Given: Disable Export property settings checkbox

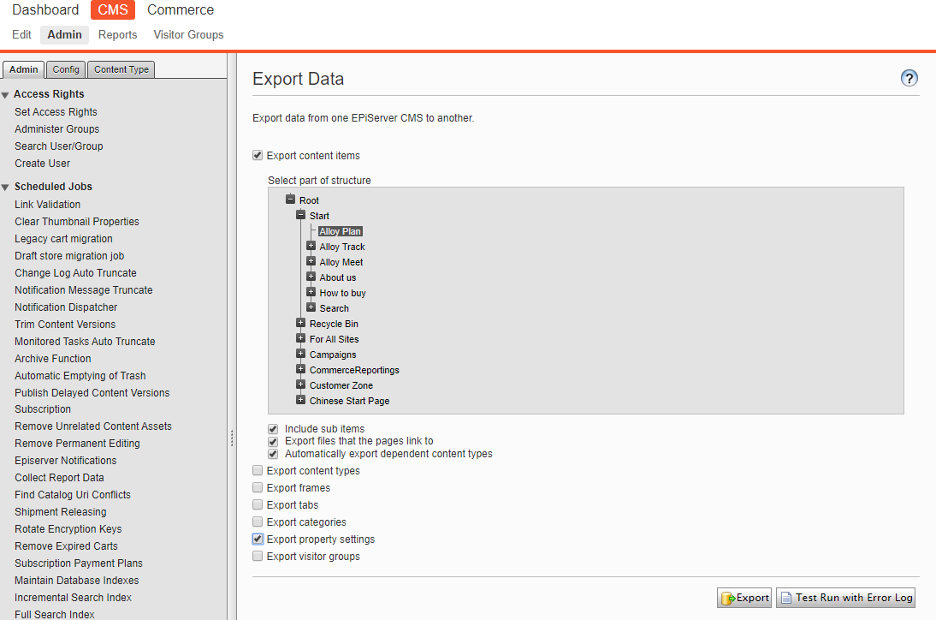Looking at the screenshot, I should click(x=258, y=540).
